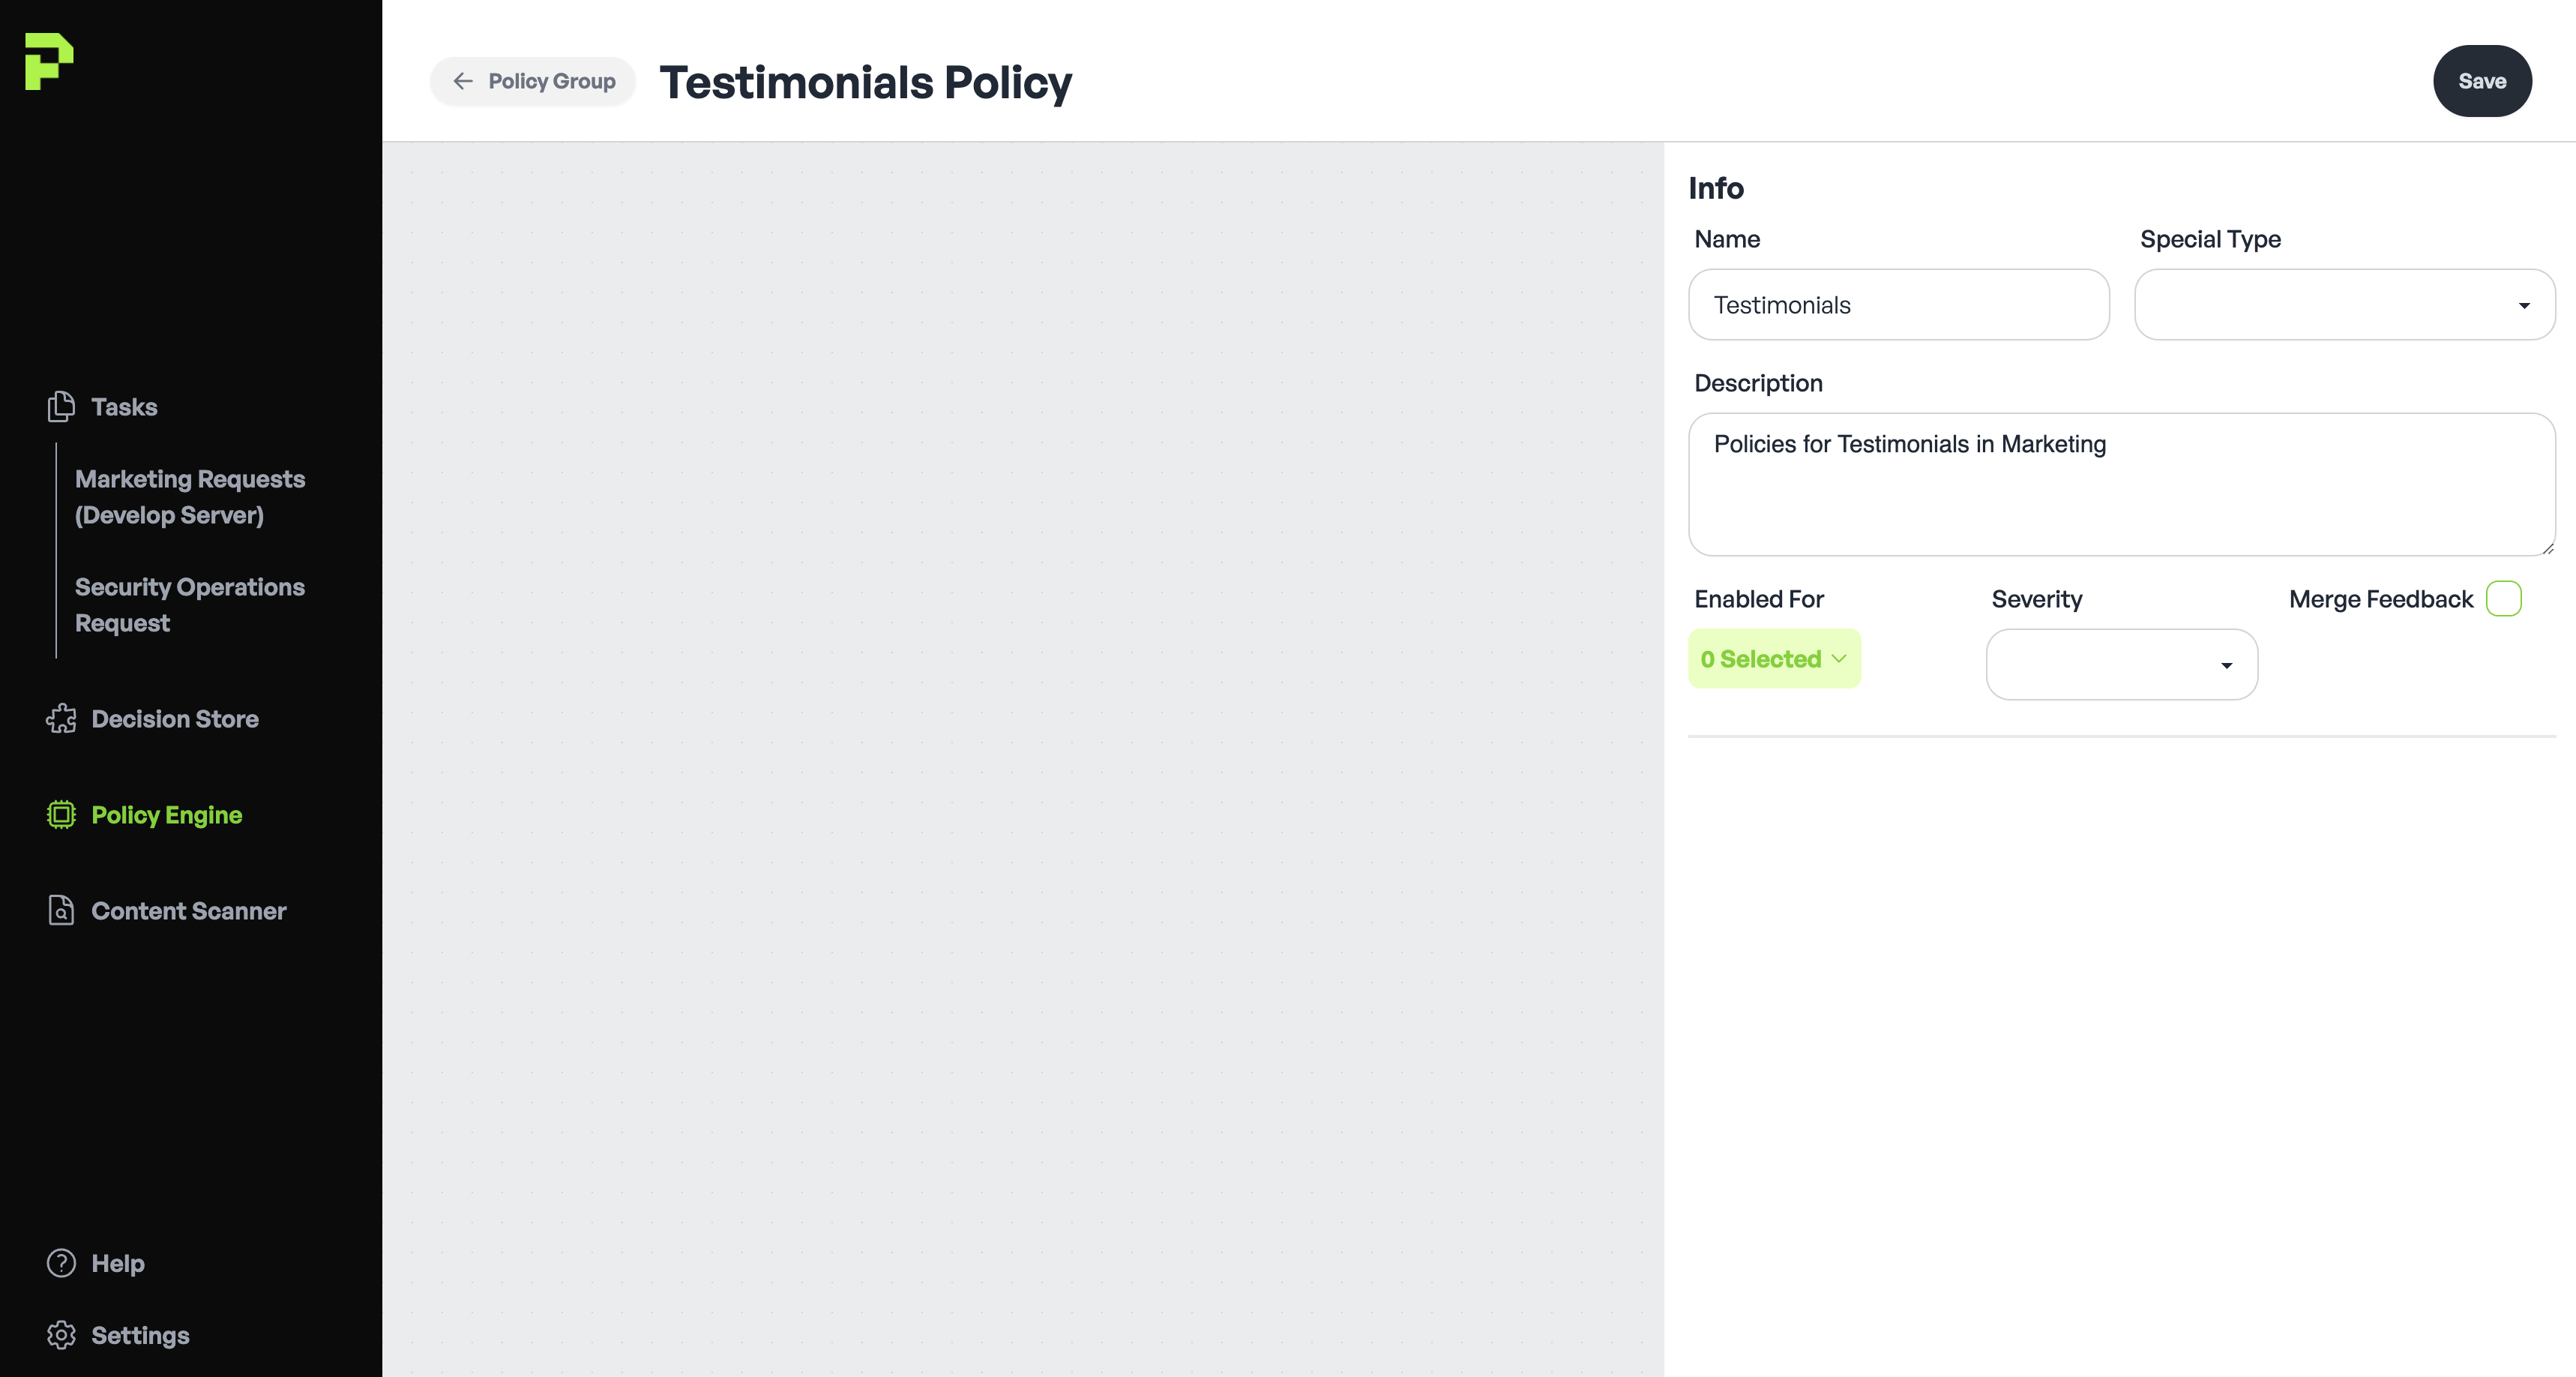Navigate to Decision Store section
The image size is (2576, 1377).
(x=175, y=718)
